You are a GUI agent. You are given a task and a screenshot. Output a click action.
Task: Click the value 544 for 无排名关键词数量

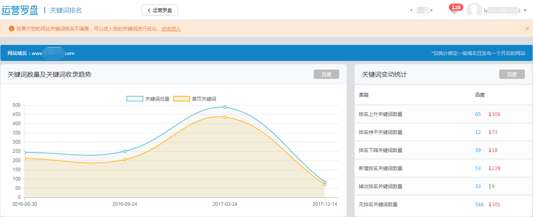[x=479, y=205]
